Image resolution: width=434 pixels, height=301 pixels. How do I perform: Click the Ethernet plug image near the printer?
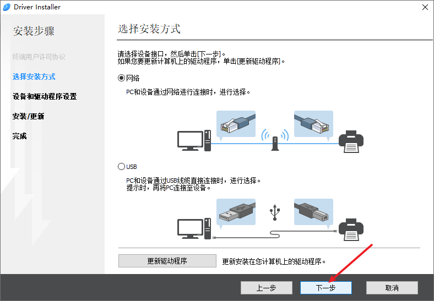click(x=313, y=124)
